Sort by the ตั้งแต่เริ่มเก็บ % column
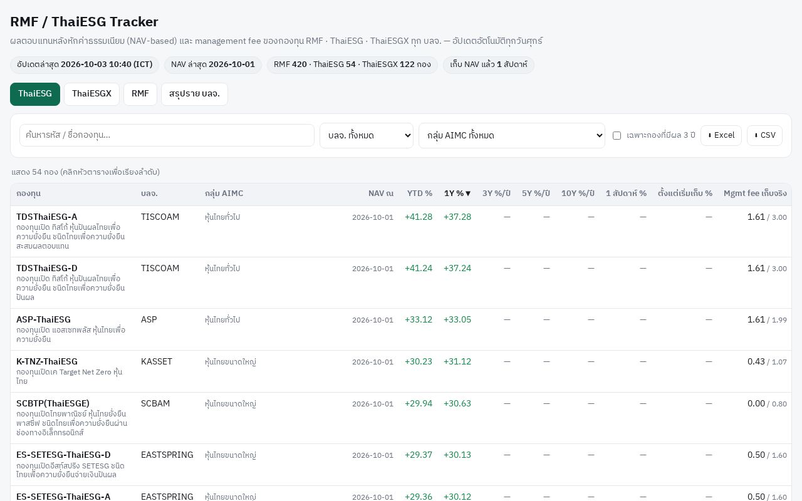802x501 pixels. (685, 194)
